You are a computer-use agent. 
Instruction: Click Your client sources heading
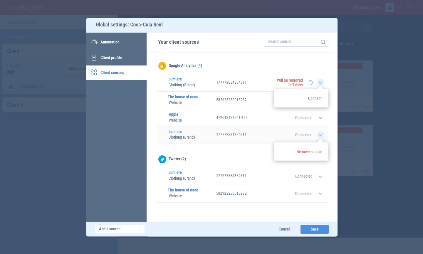178,42
